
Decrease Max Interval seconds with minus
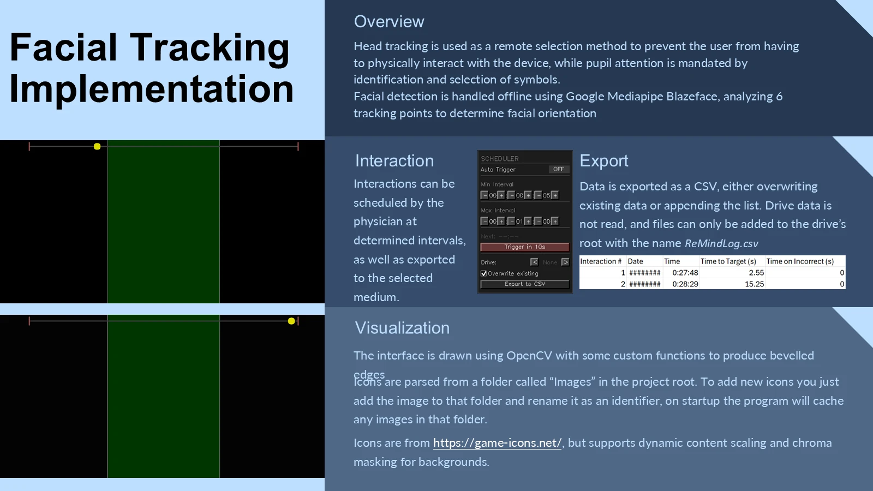click(x=539, y=221)
